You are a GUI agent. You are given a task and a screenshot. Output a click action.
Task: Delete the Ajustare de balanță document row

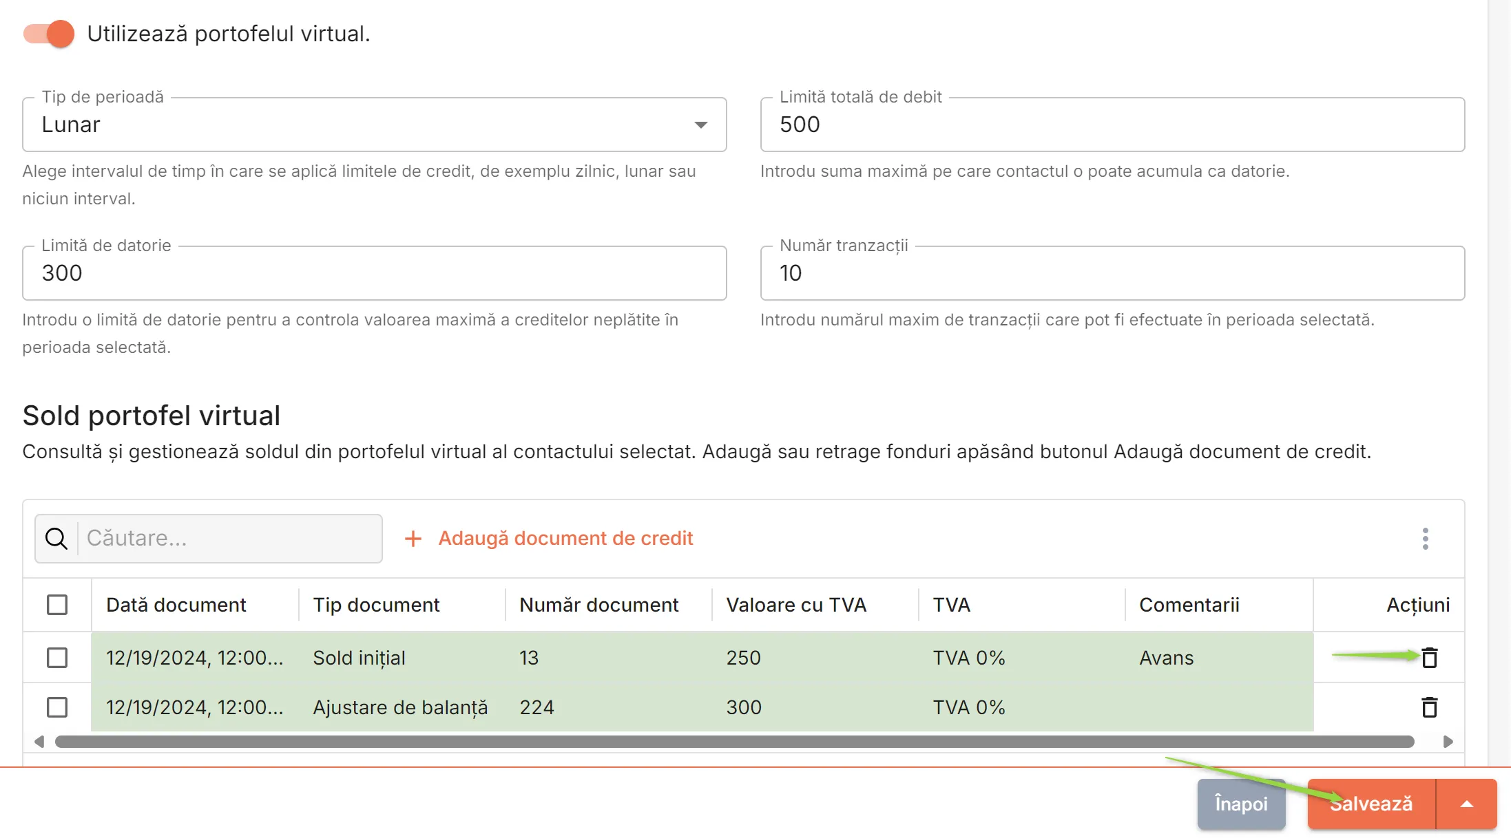(1429, 707)
